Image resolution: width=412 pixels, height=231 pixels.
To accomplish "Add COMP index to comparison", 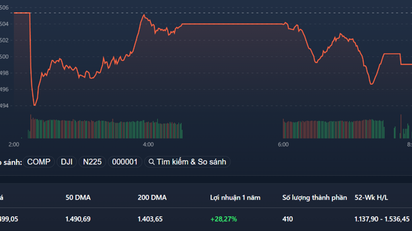I will coord(39,162).
